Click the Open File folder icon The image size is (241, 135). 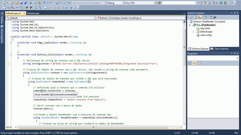click(17, 3)
